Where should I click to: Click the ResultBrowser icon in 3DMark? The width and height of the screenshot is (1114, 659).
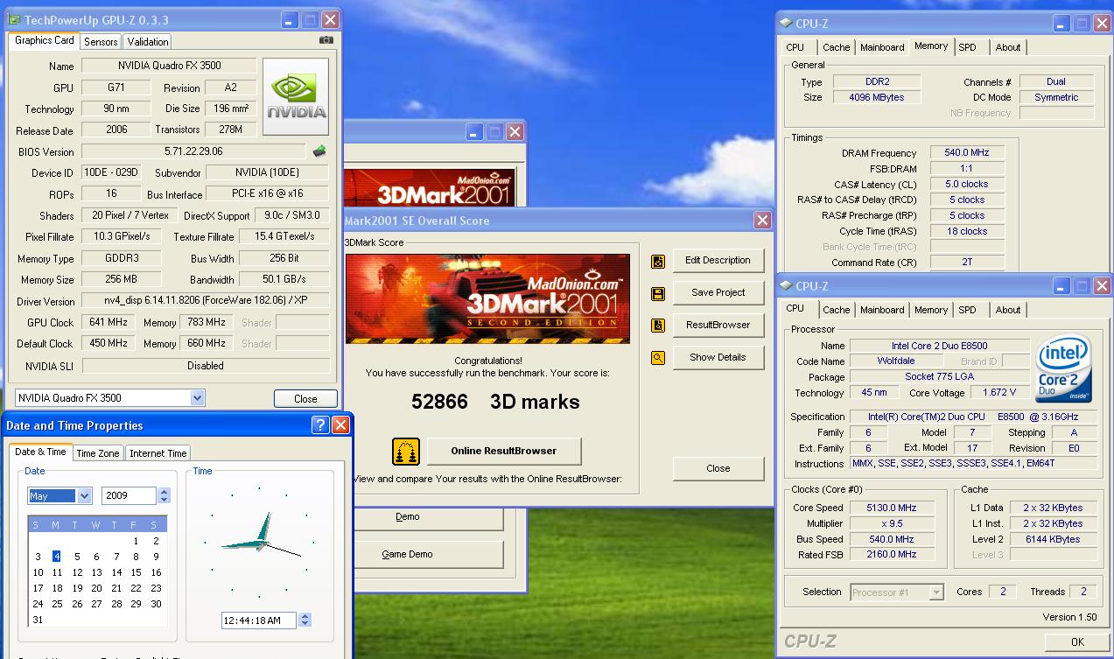pyautogui.click(x=658, y=326)
